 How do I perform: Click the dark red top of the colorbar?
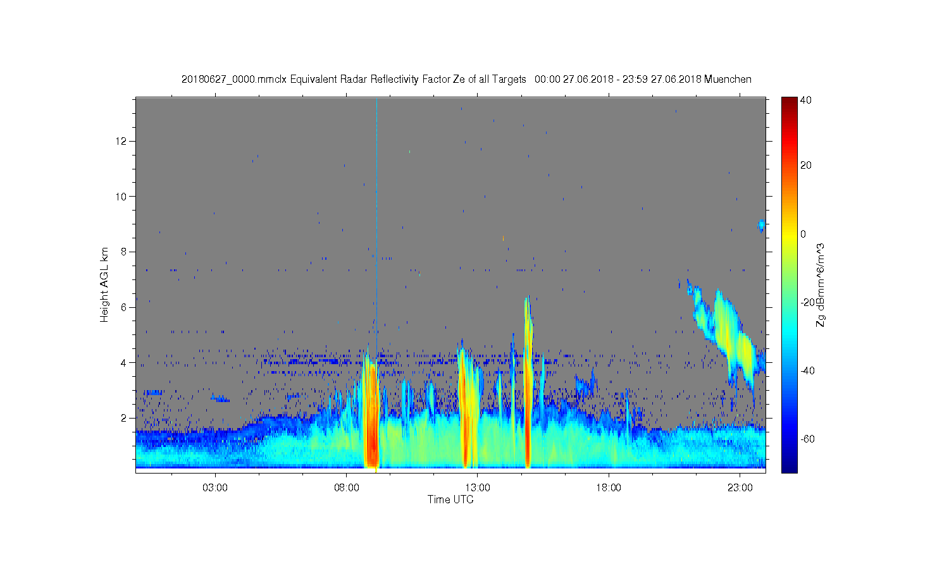point(789,102)
